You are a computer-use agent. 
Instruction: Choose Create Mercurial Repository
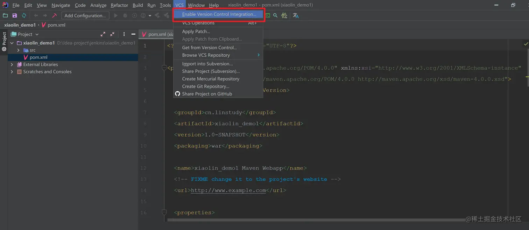[x=218, y=79]
